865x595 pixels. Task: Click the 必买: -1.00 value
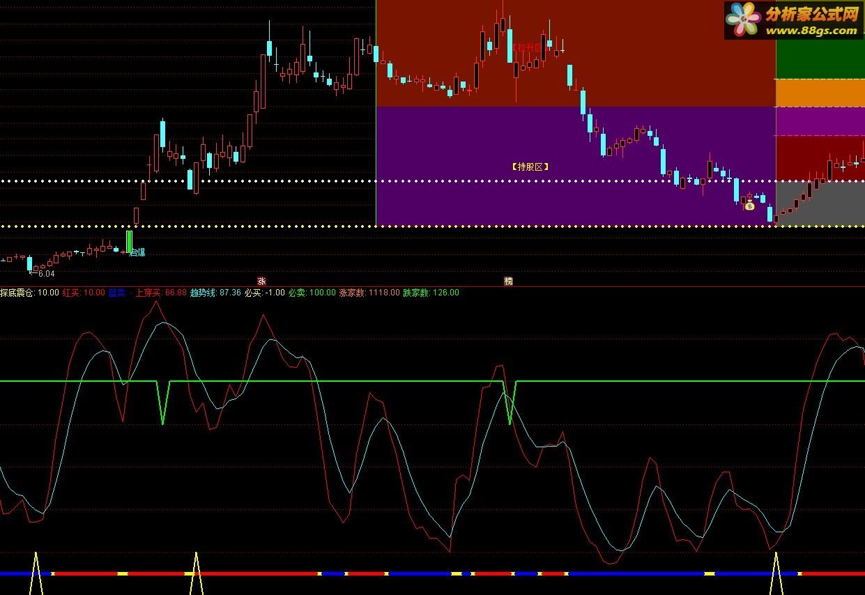click(x=265, y=293)
